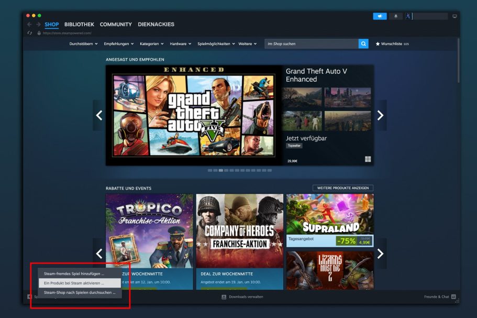Expand the Durchstöbern menu
Image resolution: width=477 pixels, height=318 pixels.
pyautogui.click(x=83, y=44)
